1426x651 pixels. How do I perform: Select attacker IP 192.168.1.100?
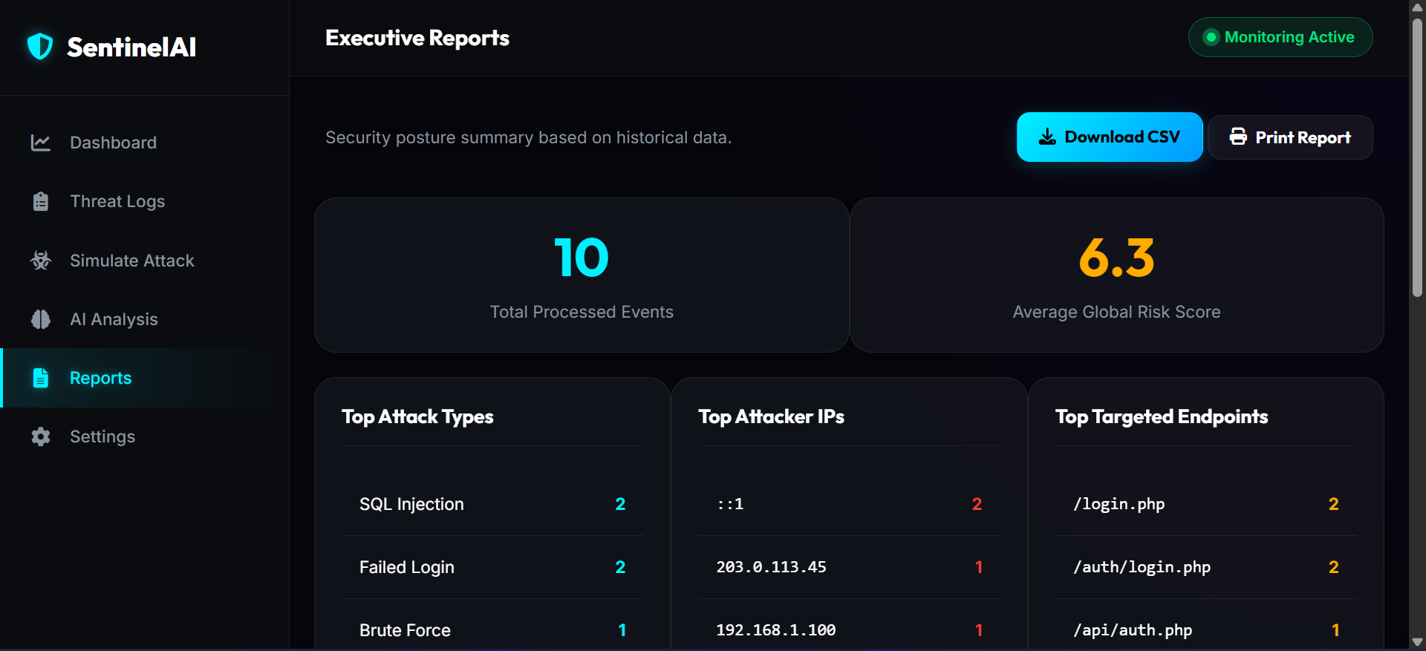[x=849, y=630]
